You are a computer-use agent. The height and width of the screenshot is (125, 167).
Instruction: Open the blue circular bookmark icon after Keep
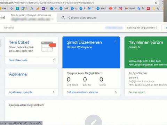11,8
